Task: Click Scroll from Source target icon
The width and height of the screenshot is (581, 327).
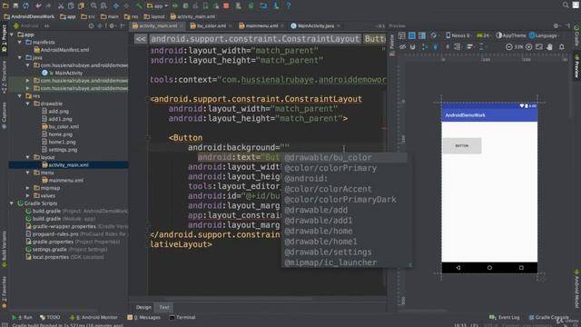Action: [x=91, y=26]
